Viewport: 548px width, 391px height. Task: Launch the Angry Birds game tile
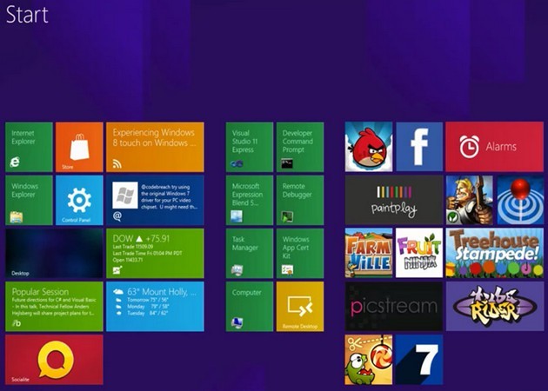369,147
